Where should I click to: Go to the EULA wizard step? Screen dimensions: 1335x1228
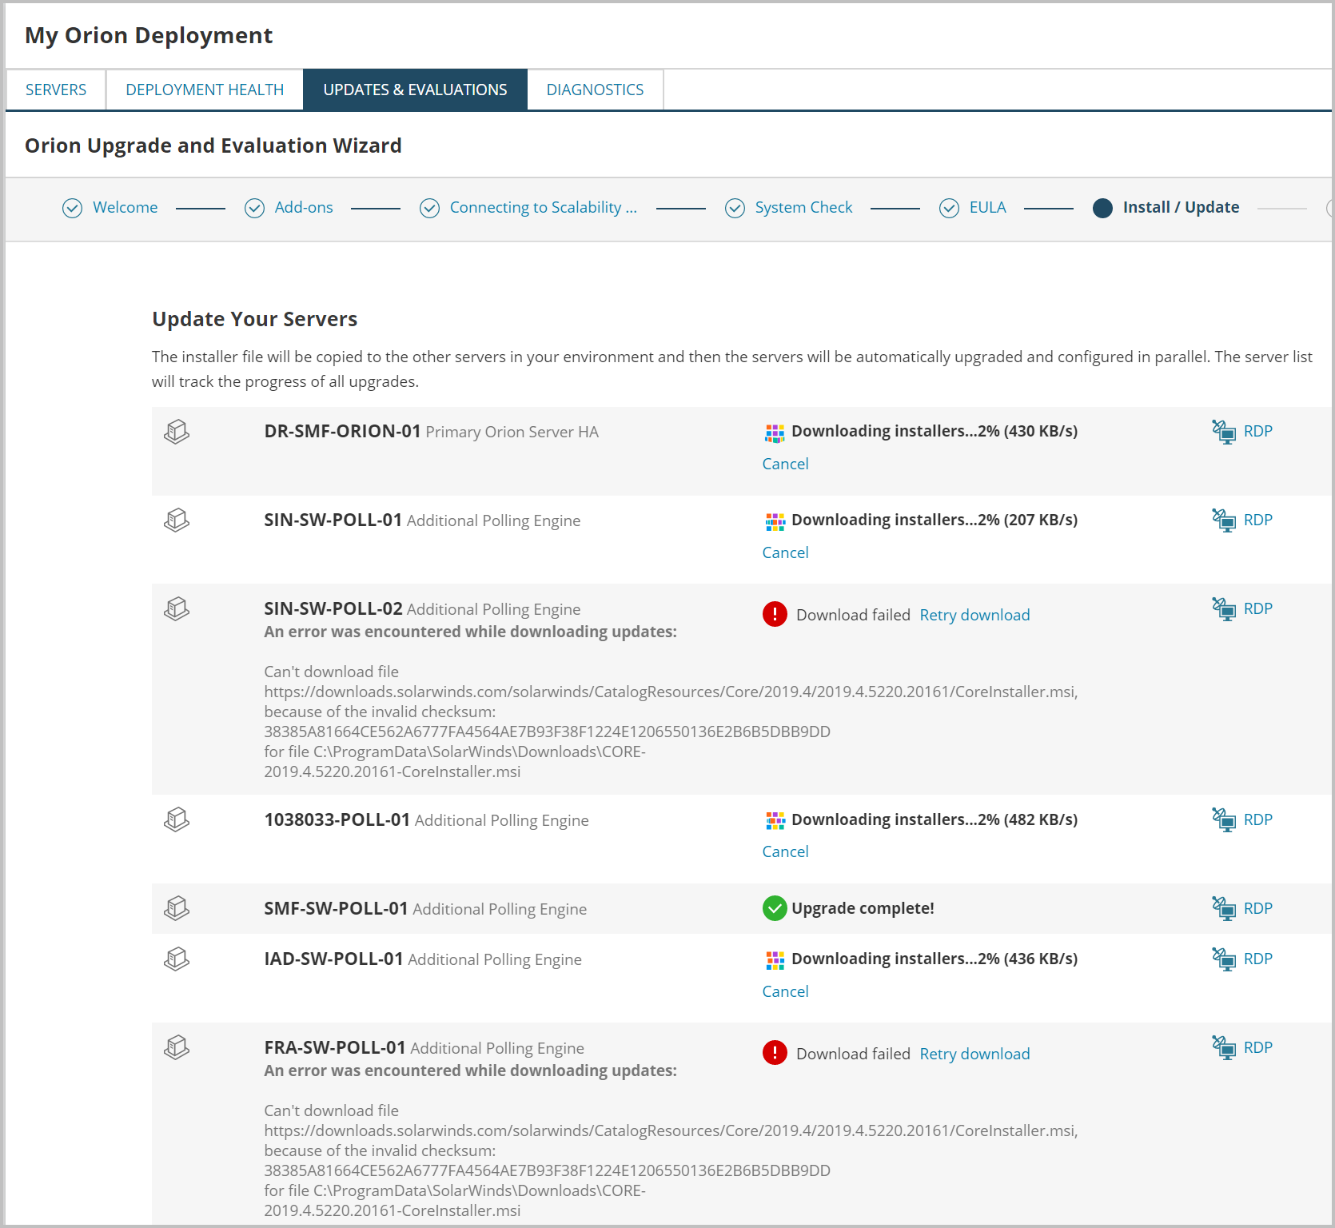coord(987,207)
